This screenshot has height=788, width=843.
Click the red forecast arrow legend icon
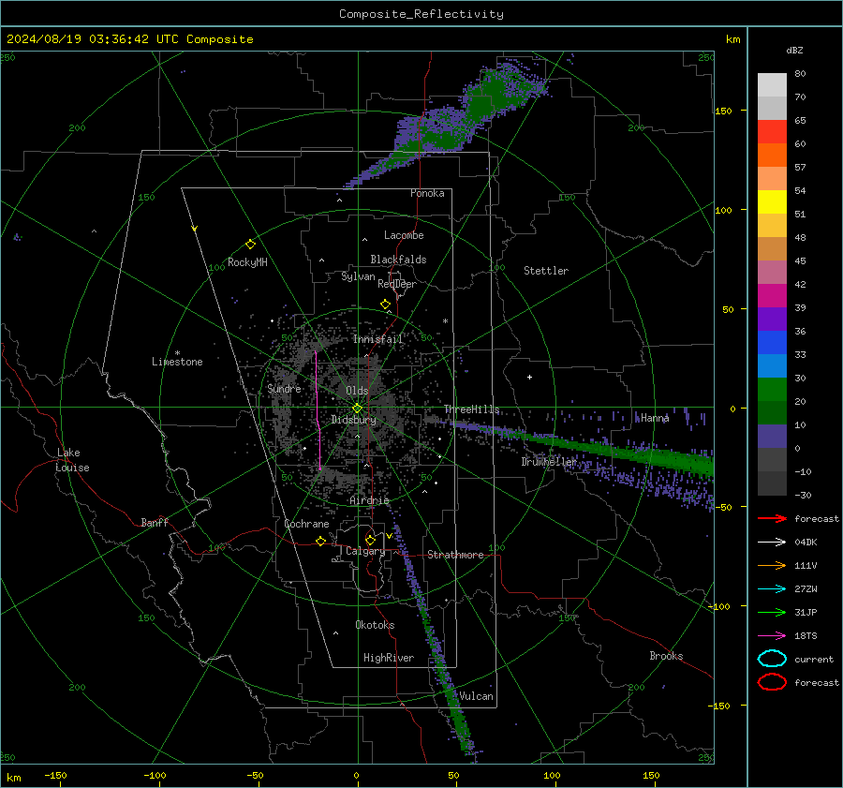[772, 518]
